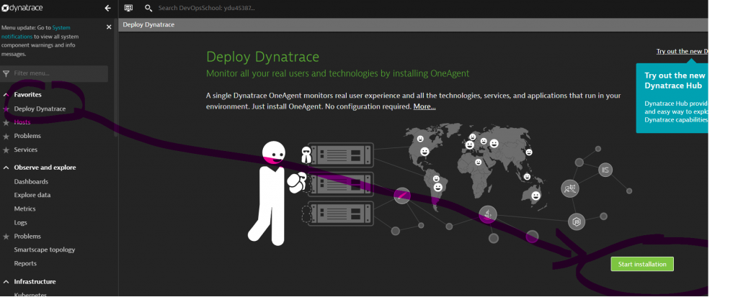Click the Start installation button
Viewport: 738px width, 302px height.
[642, 264]
